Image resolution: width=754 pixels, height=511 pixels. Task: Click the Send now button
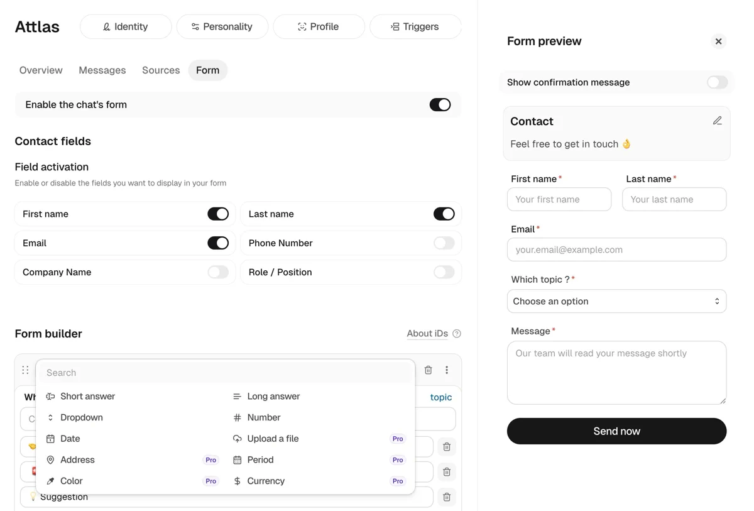[616, 431]
